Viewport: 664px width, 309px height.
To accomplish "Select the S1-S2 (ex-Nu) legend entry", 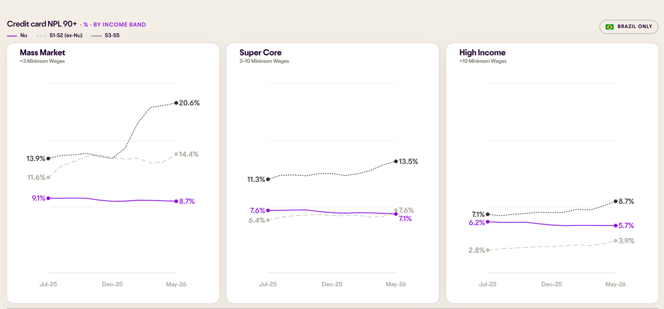I will coord(59,36).
